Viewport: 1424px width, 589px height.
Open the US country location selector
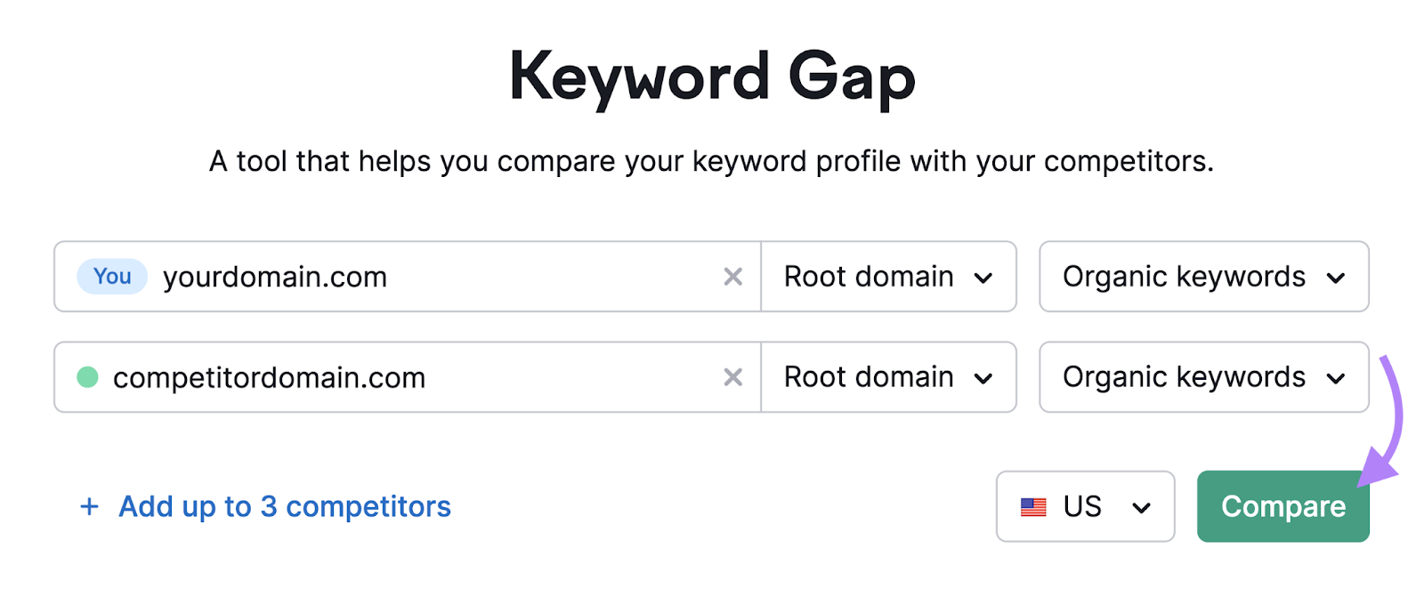pos(1085,506)
